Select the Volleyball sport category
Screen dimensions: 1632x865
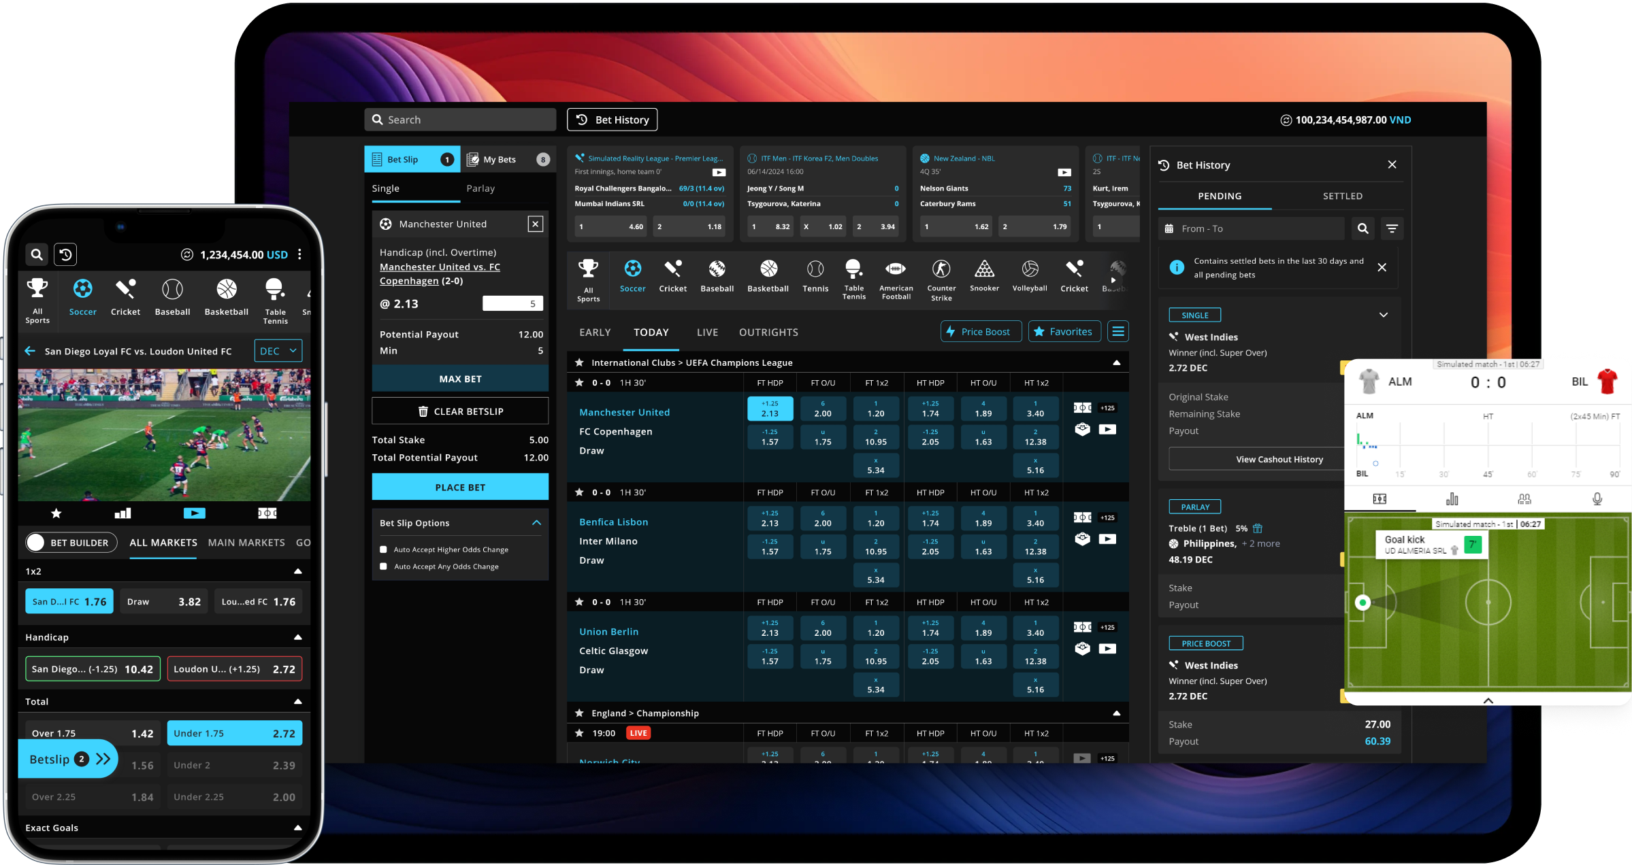point(1029,276)
